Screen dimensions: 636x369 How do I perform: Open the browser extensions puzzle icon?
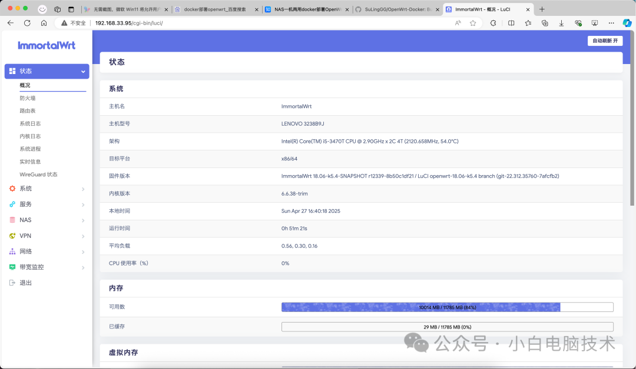493,23
